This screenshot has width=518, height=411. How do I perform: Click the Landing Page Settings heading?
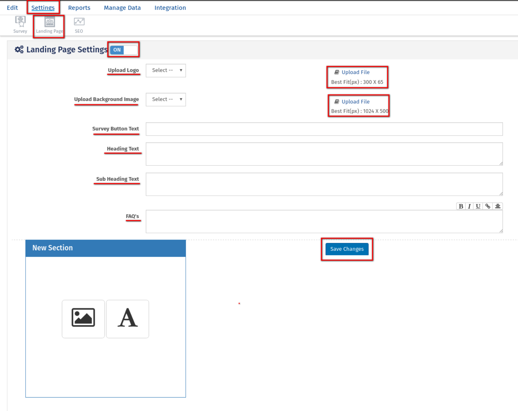pyautogui.click(x=67, y=49)
